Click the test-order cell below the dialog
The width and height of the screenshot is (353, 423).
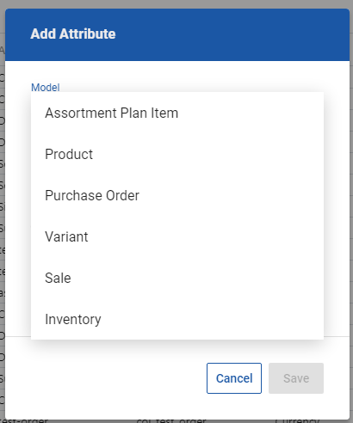pyautogui.click(x=24, y=421)
